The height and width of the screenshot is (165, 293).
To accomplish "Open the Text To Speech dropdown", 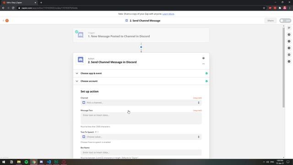I will click(141, 137).
